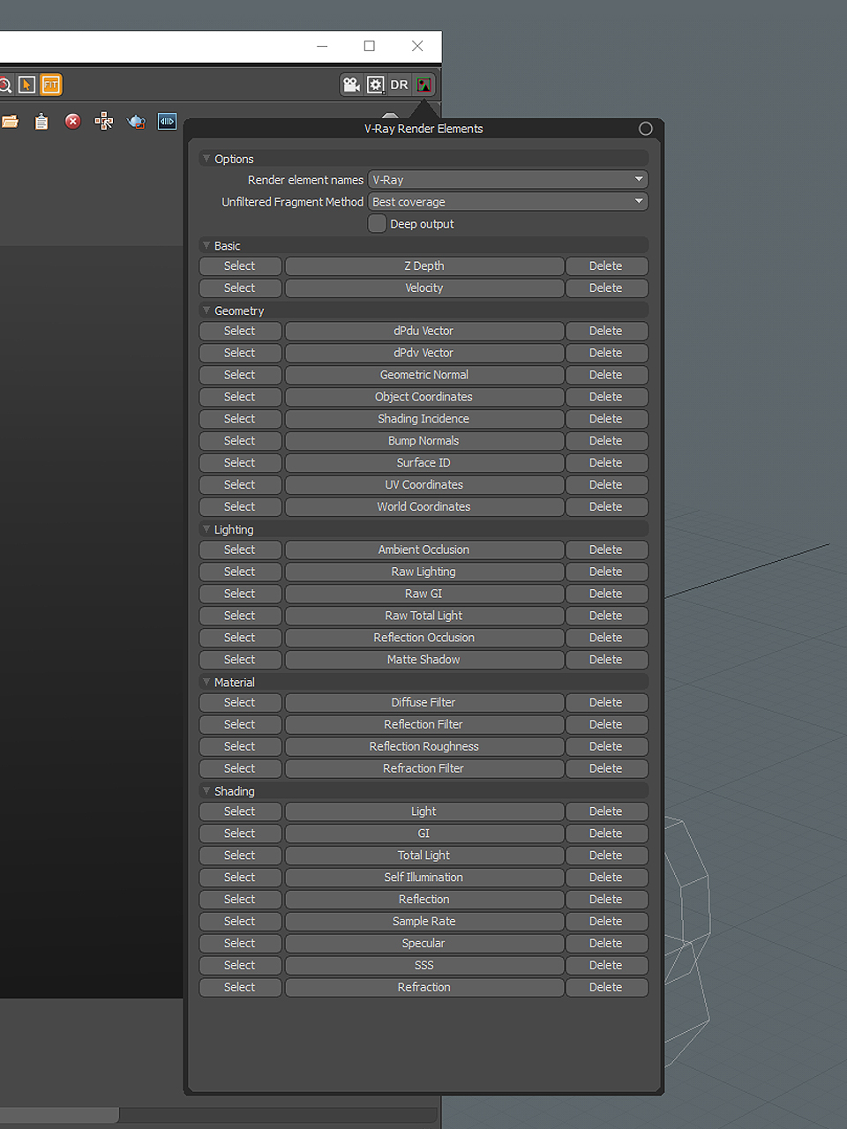This screenshot has height=1129, width=847.
Task: Click the V-Ray Render Elements icon
Action: pos(423,85)
